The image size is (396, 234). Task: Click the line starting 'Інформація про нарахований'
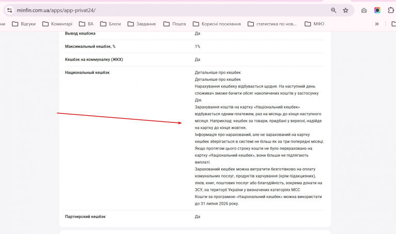[252, 135]
